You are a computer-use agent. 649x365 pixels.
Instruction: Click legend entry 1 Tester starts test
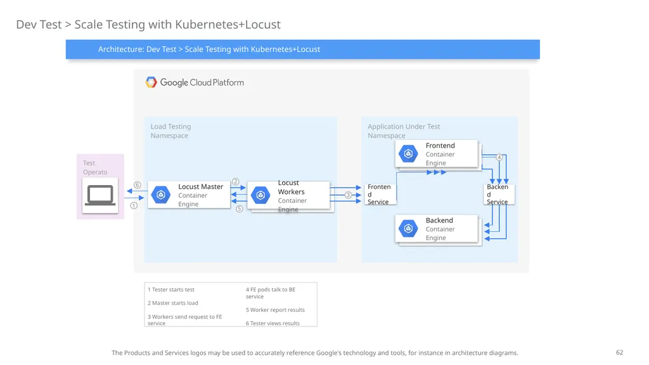click(x=171, y=290)
